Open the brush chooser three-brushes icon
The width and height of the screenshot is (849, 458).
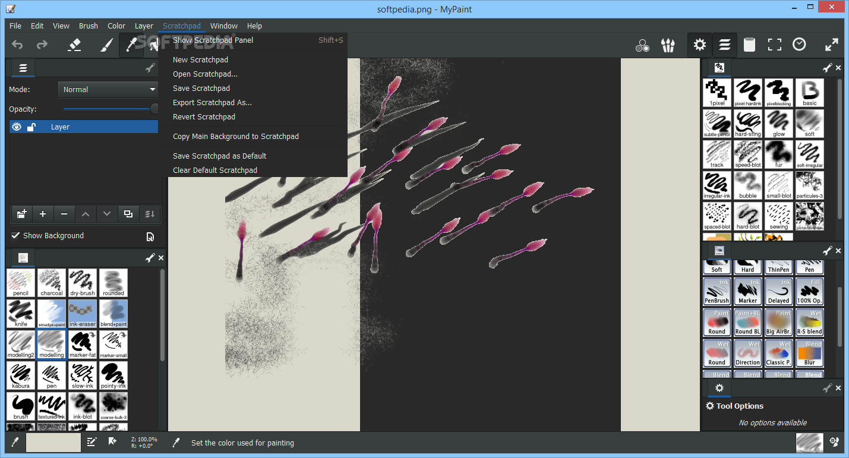click(668, 45)
